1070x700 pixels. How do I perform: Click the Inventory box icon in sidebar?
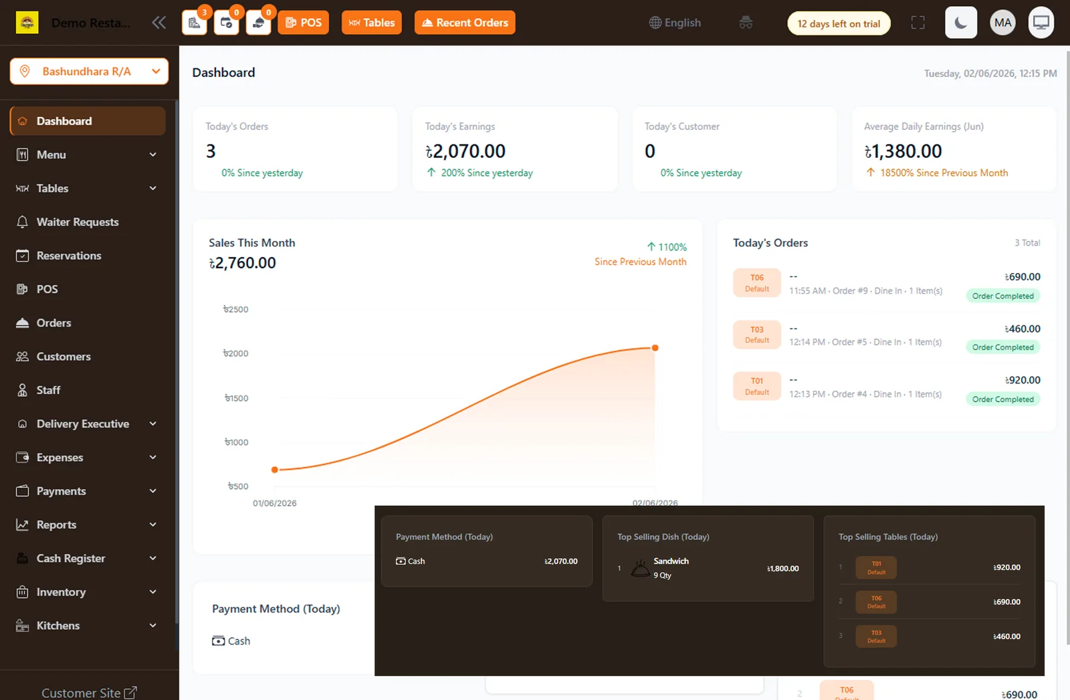click(x=22, y=592)
